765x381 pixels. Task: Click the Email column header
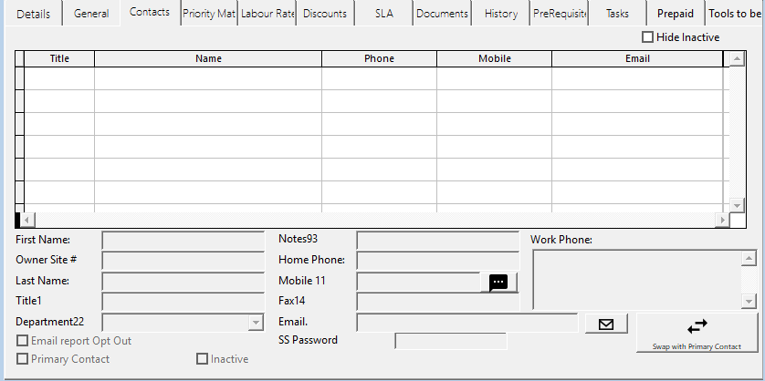[637, 58]
